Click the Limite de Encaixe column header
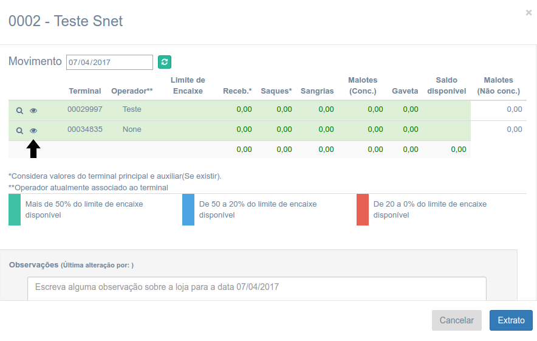537x341 pixels. 188,86
